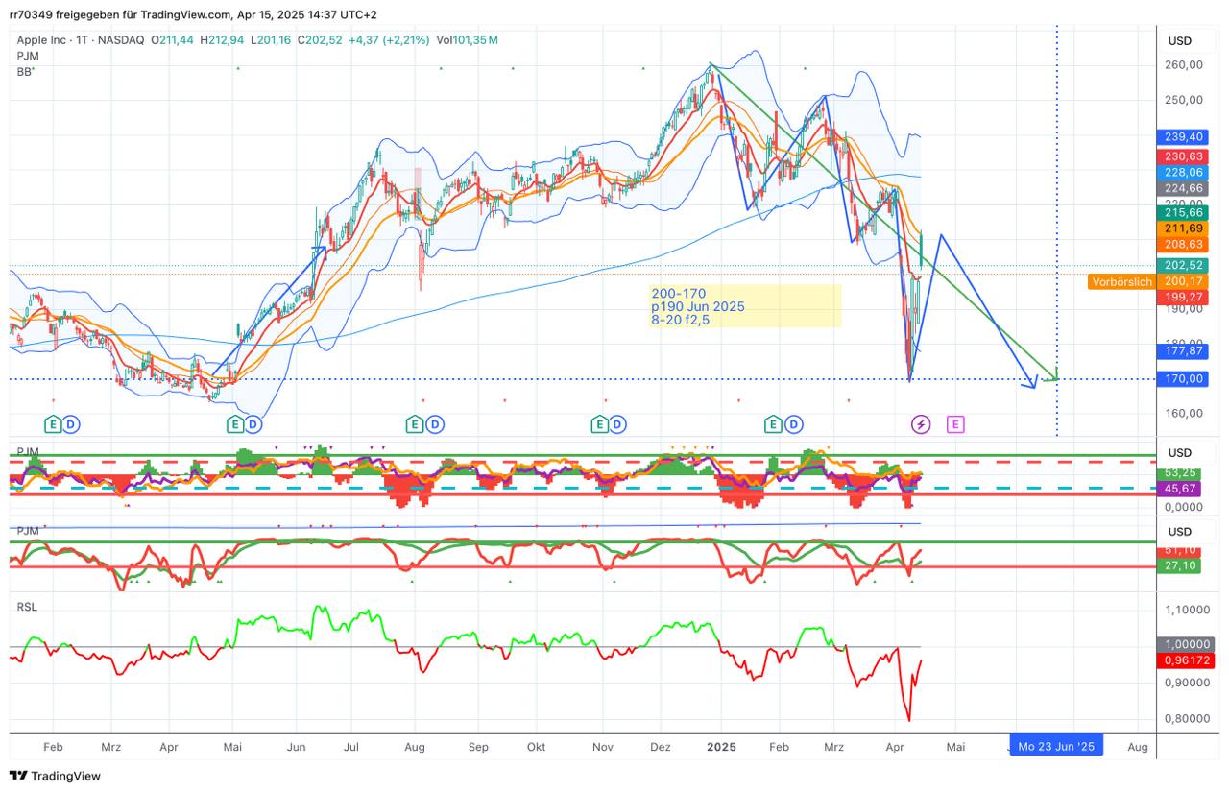This screenshot has width=1229, height=792.
Task: Click the dividend D icon near May 2024
Action: (x=255, y=423)
